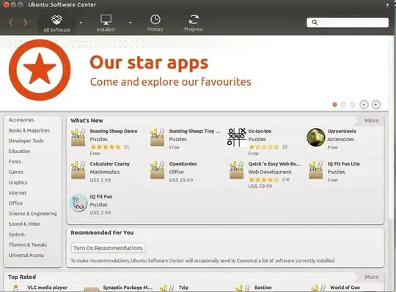This screenshot has width=396, height=292.
Task: Open the Uprawnienia app icon
Action: (x=315, y=138)
